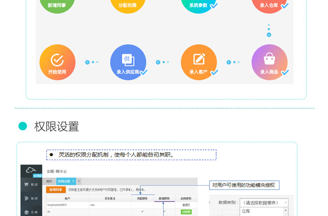Image resolution: width=328 pixels, height=216 pixels.
Task: Click the 录入供应商 blue circle icon
Action: click(128, 62)
